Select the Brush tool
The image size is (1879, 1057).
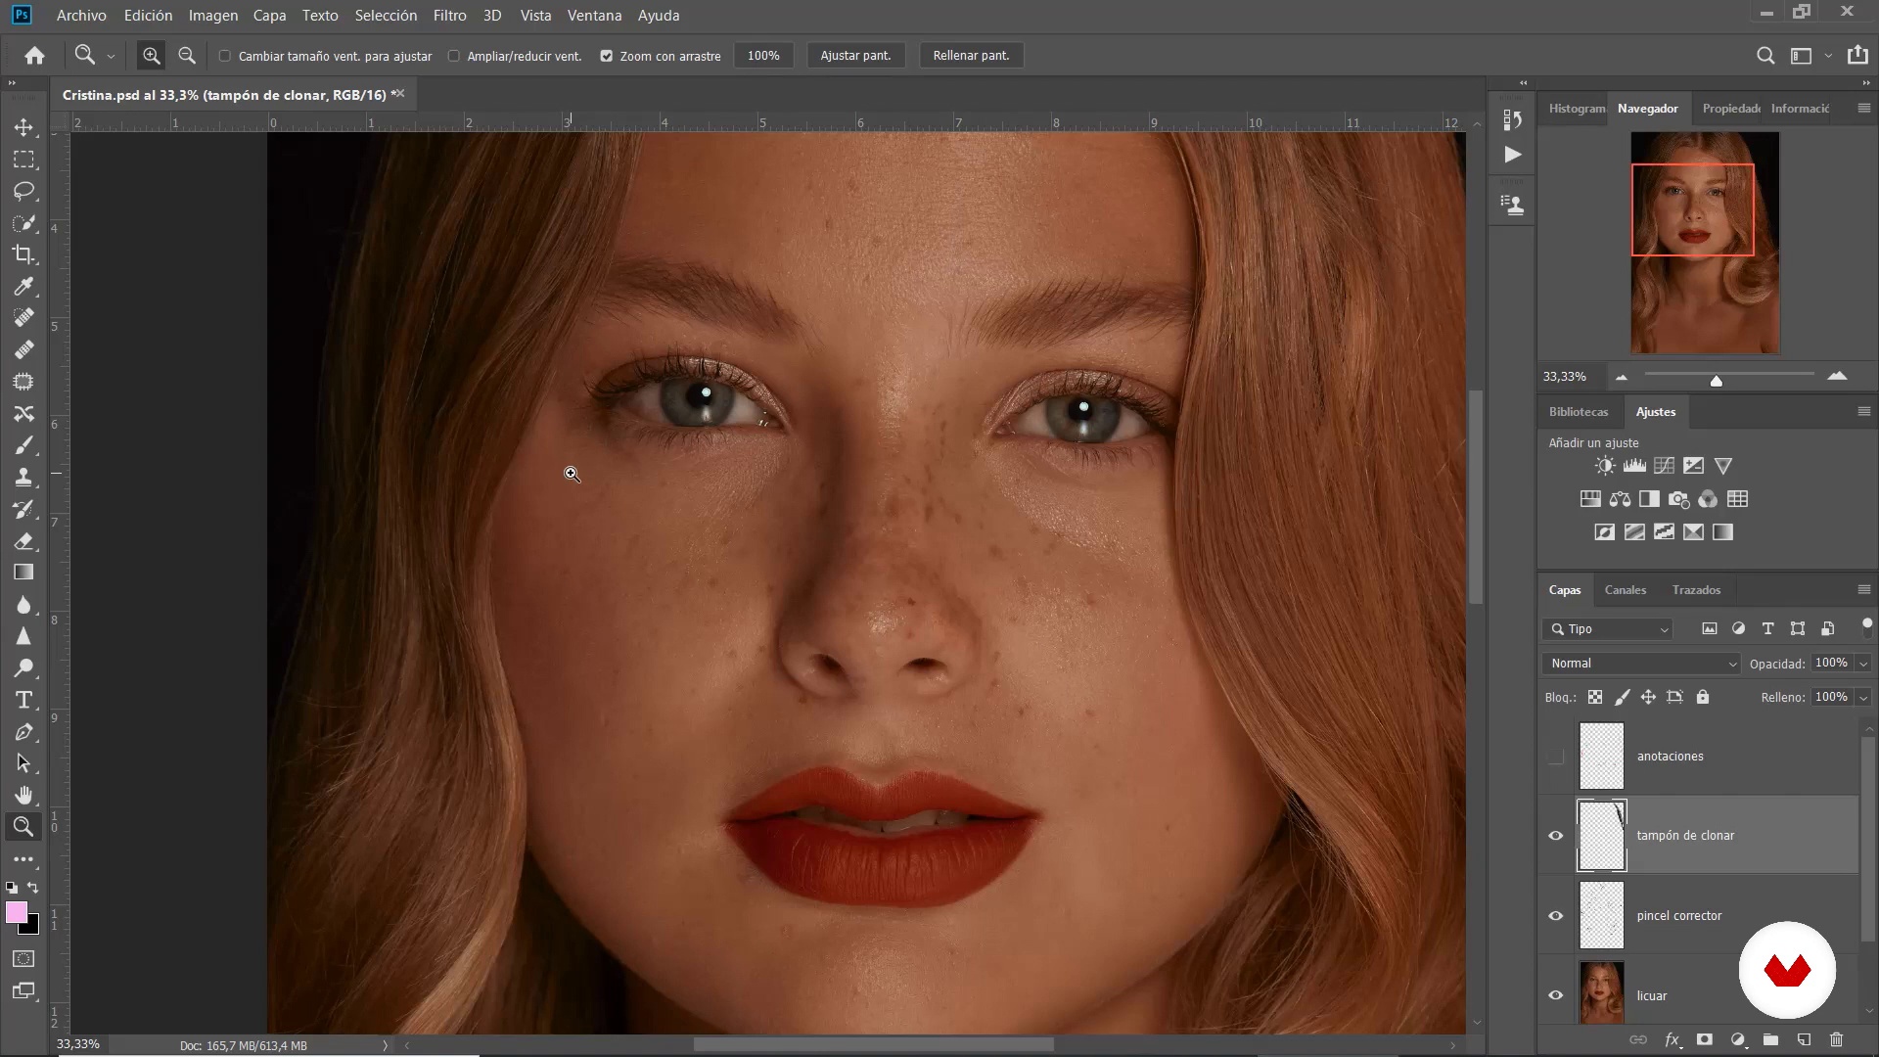(23, 445)
